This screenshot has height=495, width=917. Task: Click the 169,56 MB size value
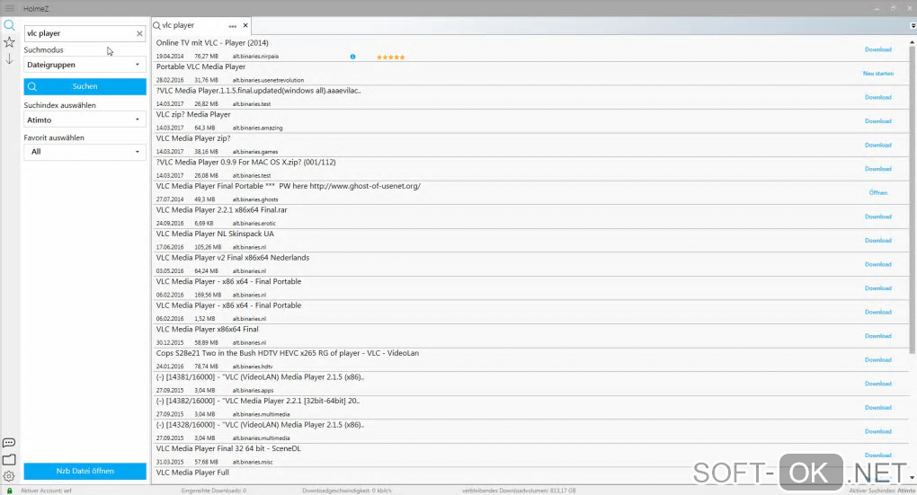208,296
